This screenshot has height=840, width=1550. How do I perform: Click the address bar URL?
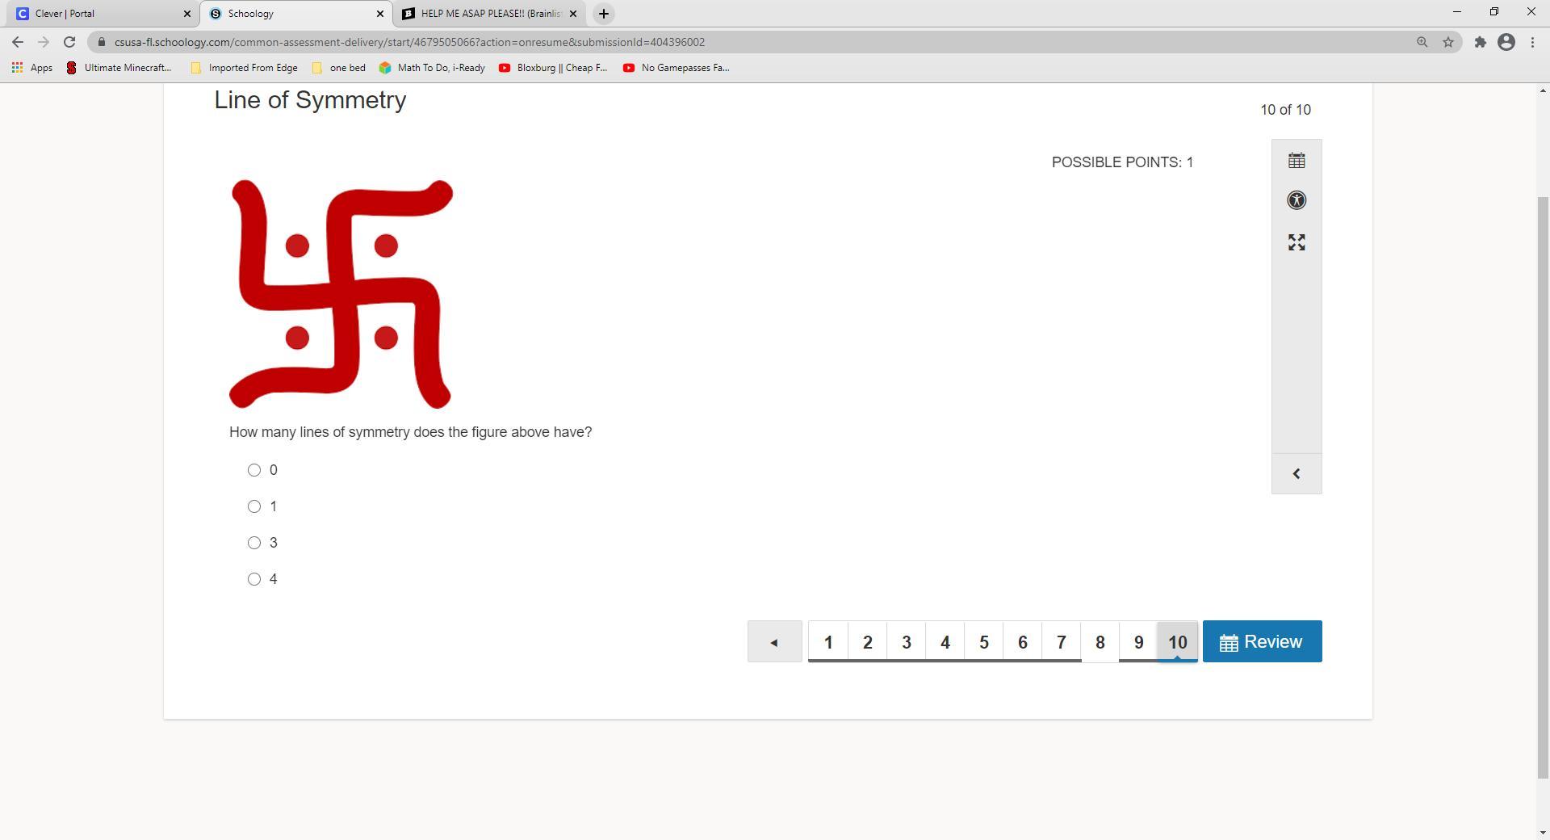pyautogui.click(x=410, y=42)
